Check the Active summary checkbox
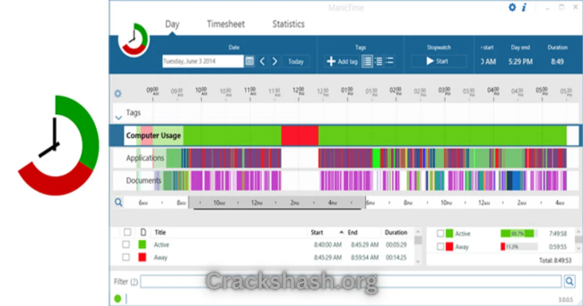The width and height of the screenshot is (583, 306). (440, 234)
